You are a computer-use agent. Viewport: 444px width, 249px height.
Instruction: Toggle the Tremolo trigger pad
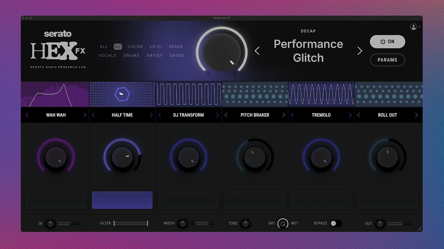pyautogui.click(x=321, y=200)
